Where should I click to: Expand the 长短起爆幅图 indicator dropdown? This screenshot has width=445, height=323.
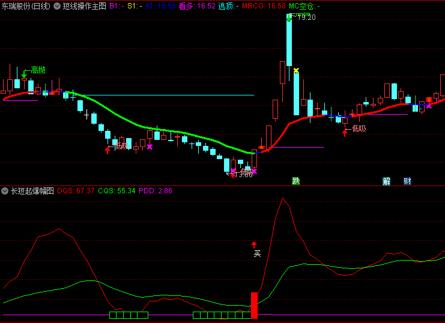[x=5, y=191]
